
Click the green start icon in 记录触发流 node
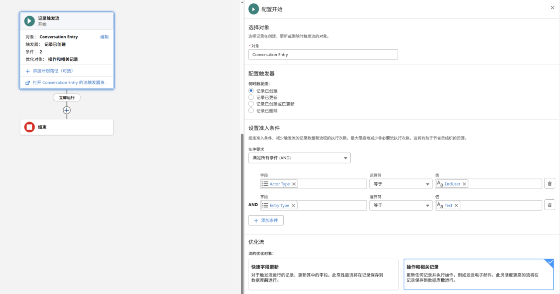tap(30, 21)
